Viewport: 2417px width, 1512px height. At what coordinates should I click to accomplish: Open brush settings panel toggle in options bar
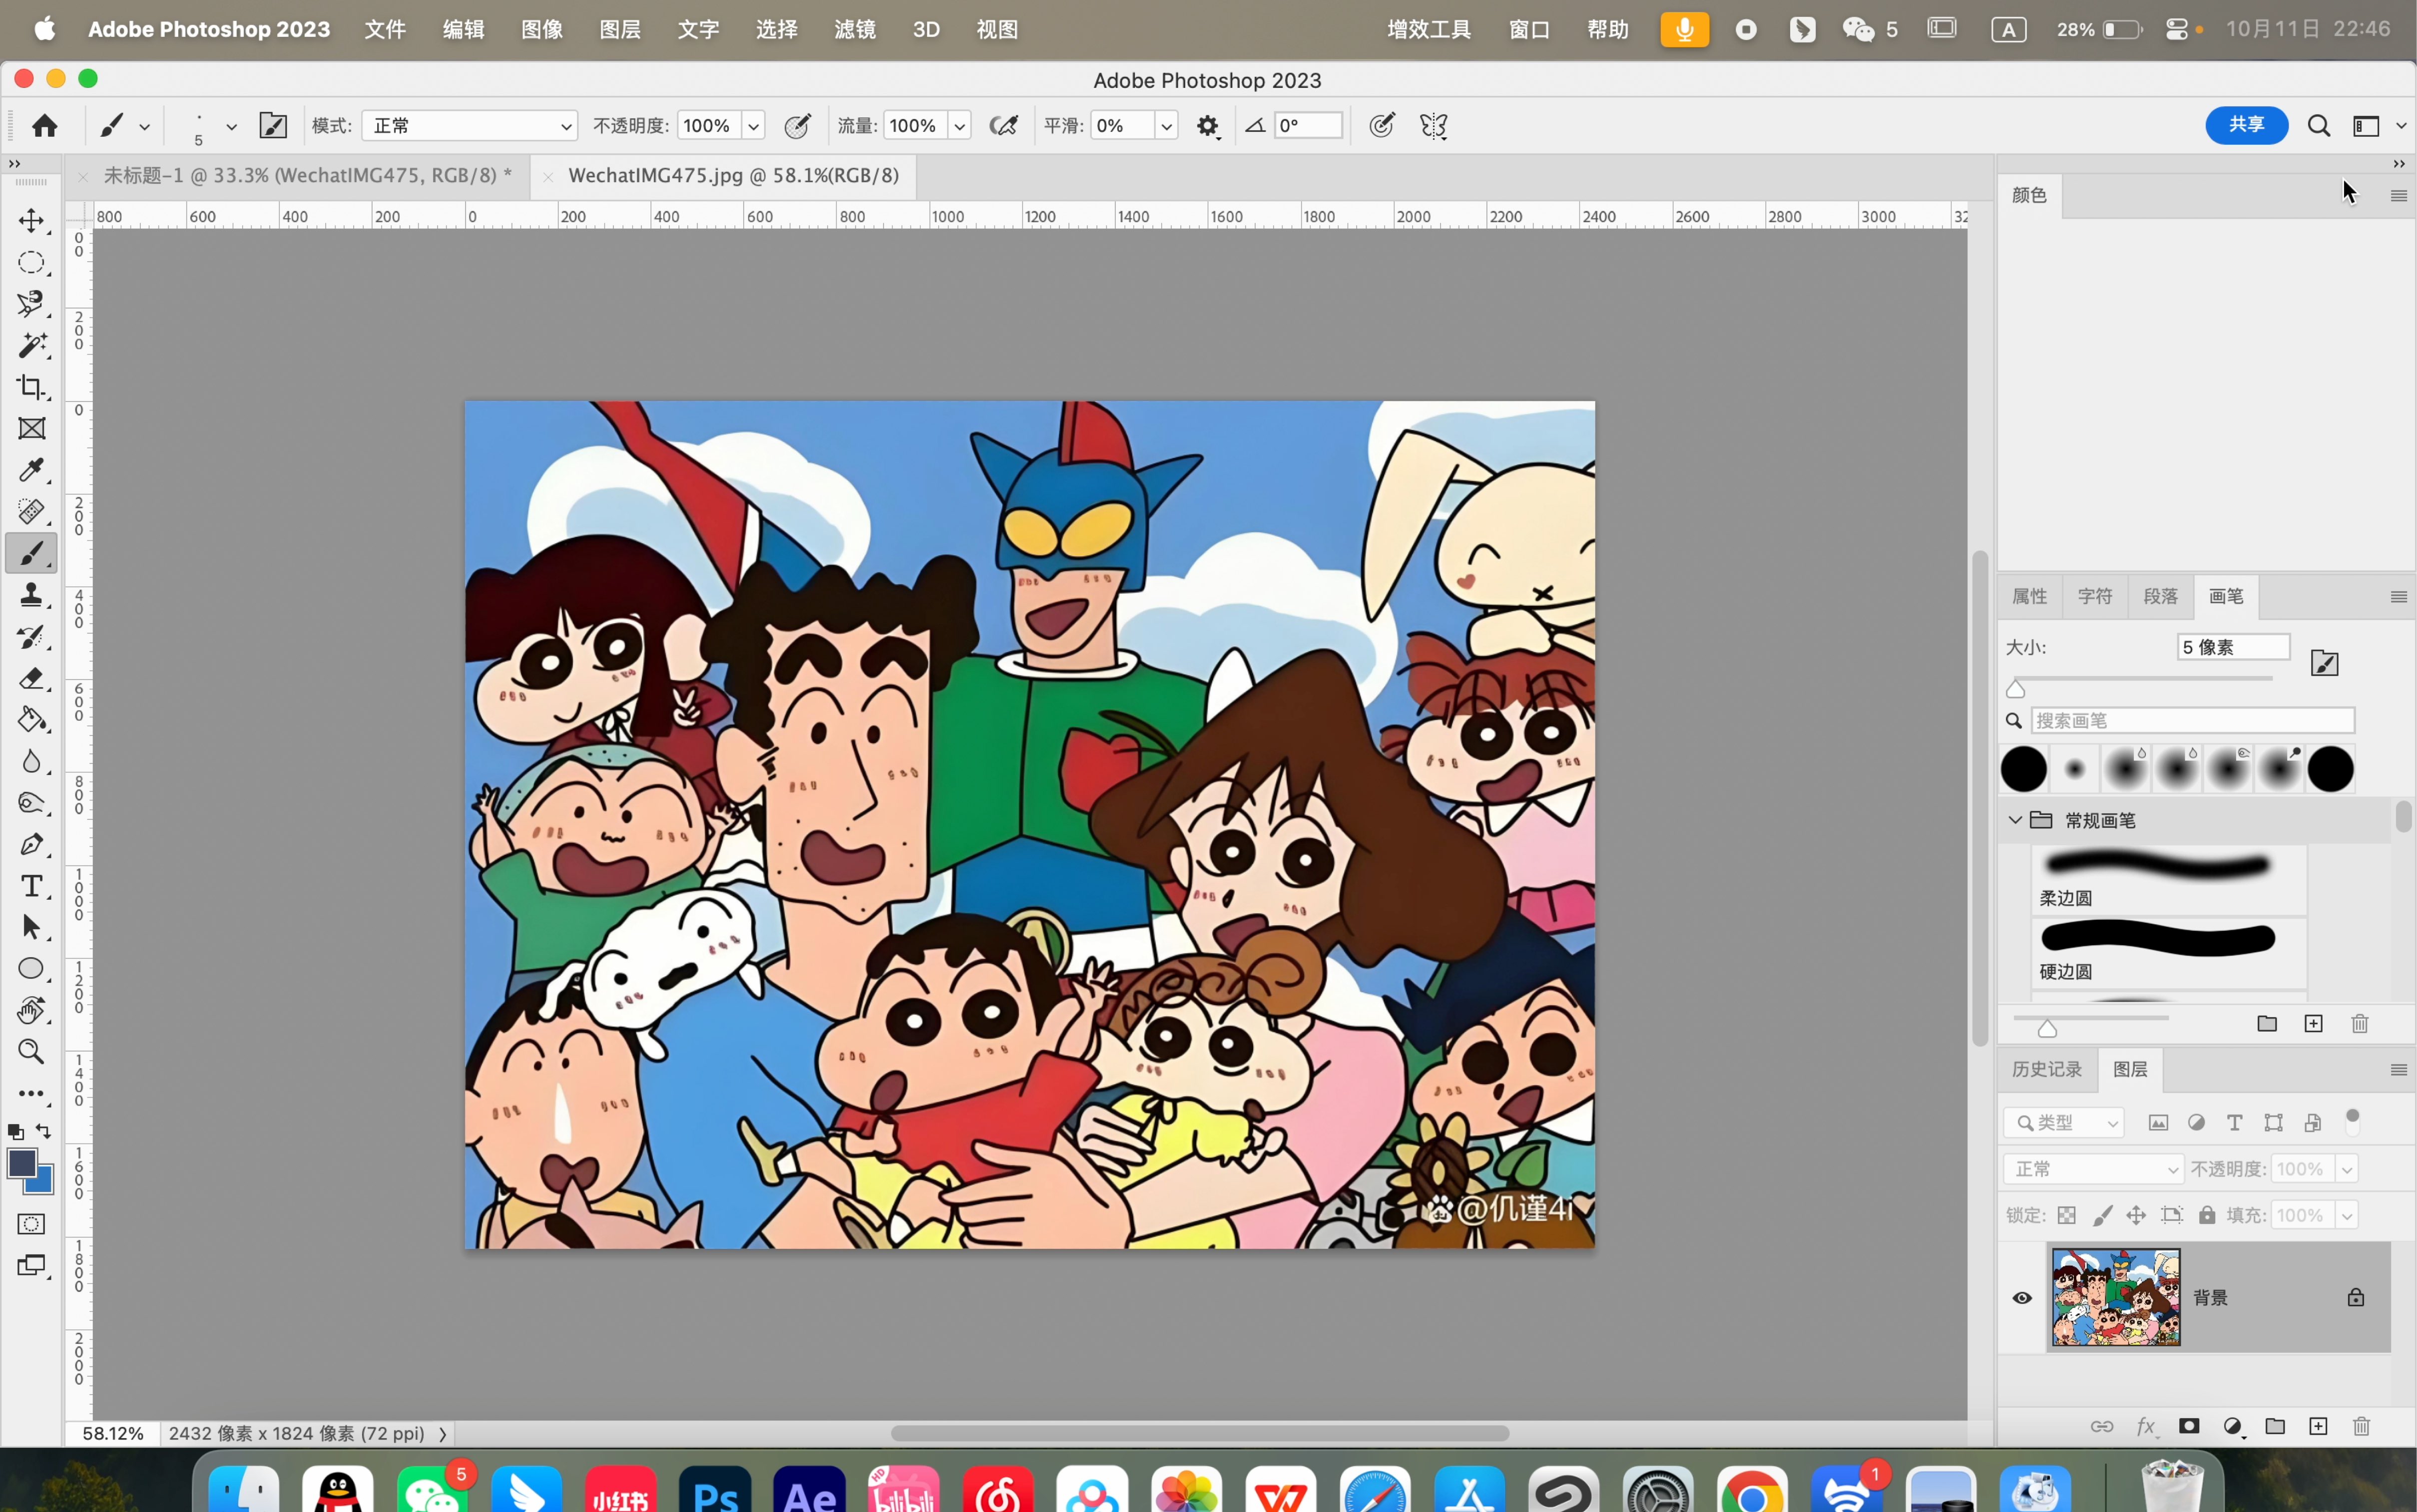coord(273,125)
